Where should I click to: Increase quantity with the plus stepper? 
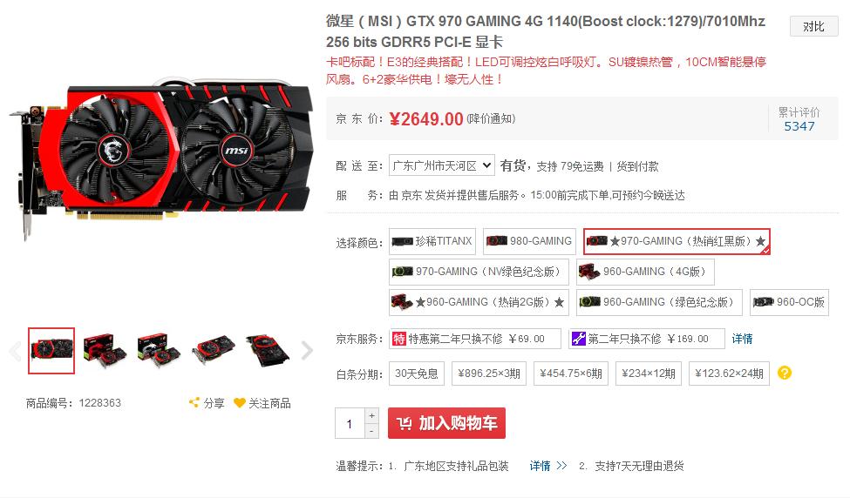click(371, 415)
